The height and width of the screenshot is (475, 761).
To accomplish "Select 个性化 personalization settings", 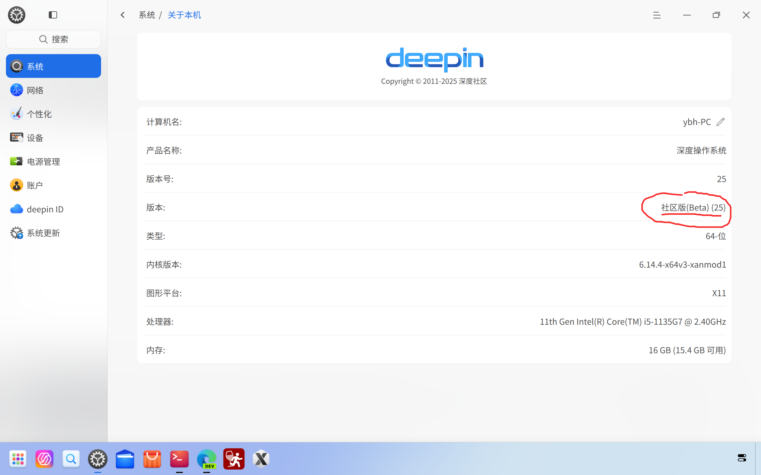I will [x=54, y=114].
